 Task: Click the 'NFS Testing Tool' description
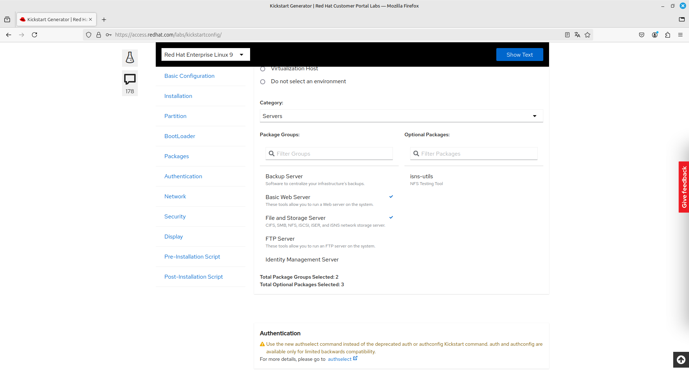427,184
